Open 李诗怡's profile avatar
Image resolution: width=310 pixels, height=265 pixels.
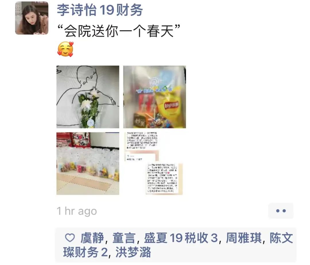click(32, 18)
